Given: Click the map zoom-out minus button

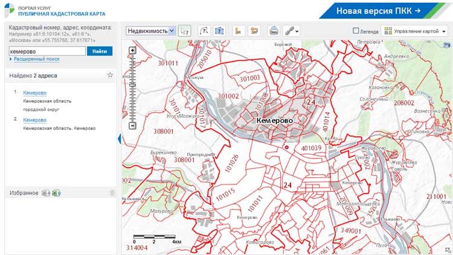Looking at the screenshot, I should 132,125.
